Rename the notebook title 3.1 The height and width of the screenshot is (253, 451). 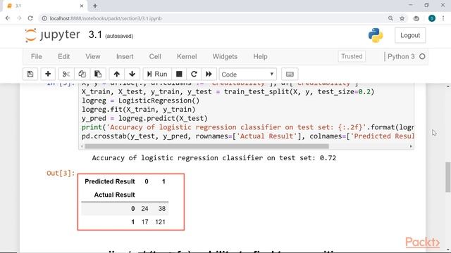(95, 35)
